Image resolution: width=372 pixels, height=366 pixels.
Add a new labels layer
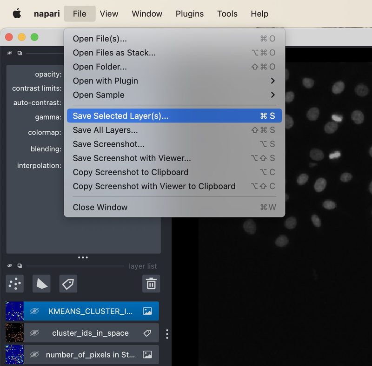68,284
